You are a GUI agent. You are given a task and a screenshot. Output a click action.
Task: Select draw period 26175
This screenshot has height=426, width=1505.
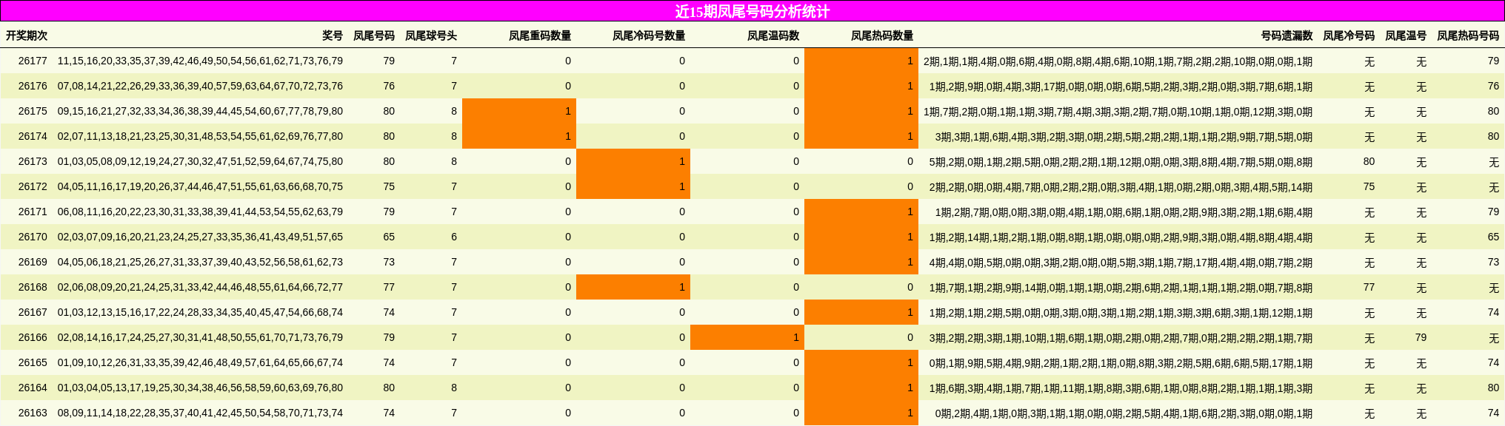point(33,111)
